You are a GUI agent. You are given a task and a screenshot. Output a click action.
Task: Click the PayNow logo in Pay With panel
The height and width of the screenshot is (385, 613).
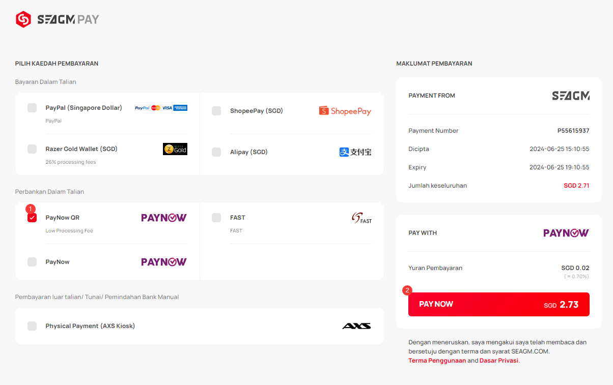point(566,233)
